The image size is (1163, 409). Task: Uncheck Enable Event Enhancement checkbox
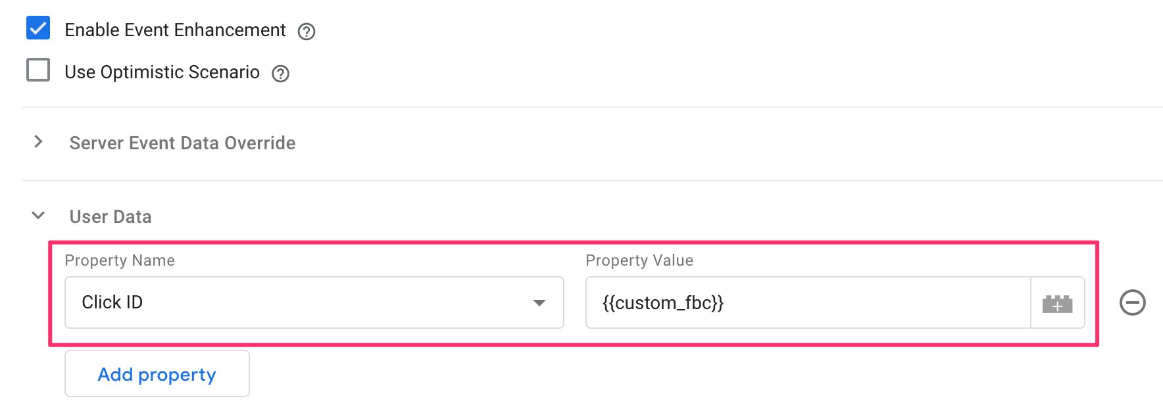tap(38, 28)
